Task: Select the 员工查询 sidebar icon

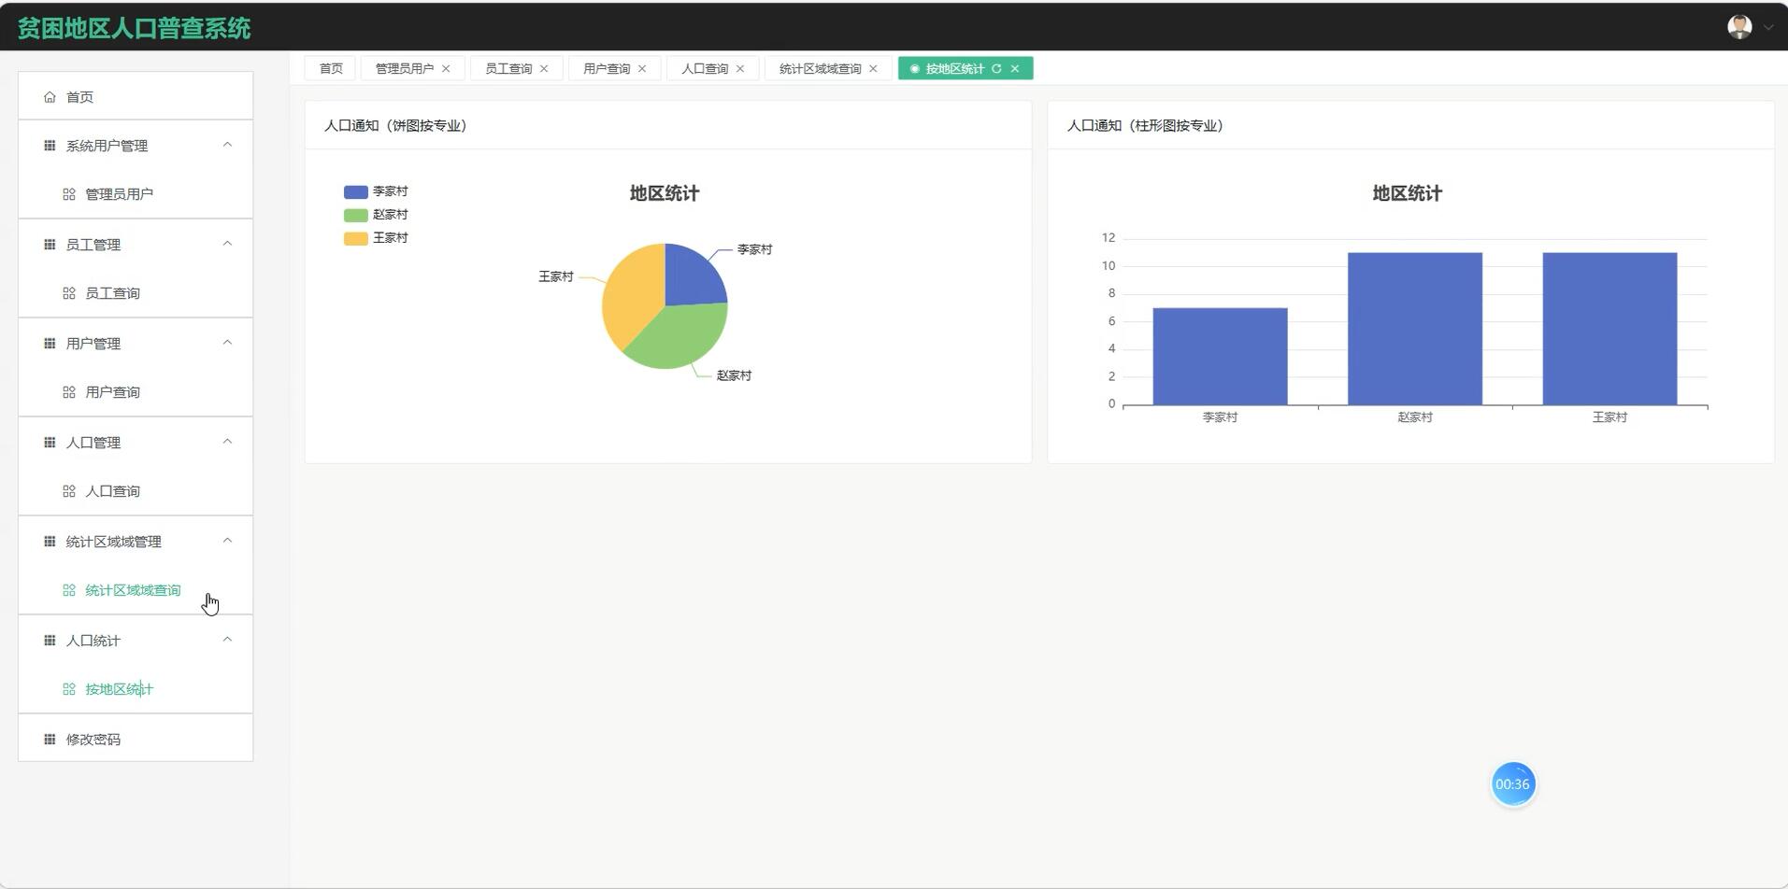Action: pos(68,292)
